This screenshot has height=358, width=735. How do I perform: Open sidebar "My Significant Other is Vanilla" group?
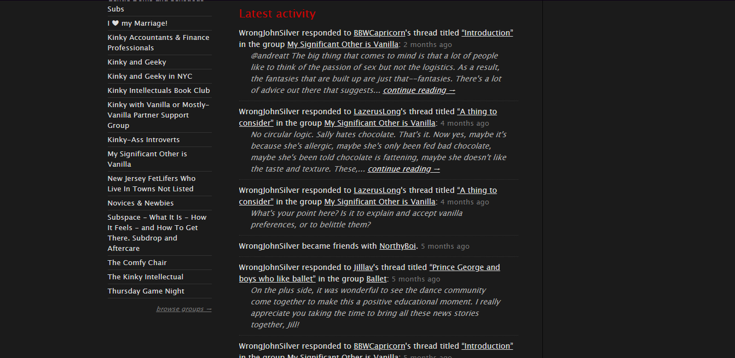(x=147, y=159)
